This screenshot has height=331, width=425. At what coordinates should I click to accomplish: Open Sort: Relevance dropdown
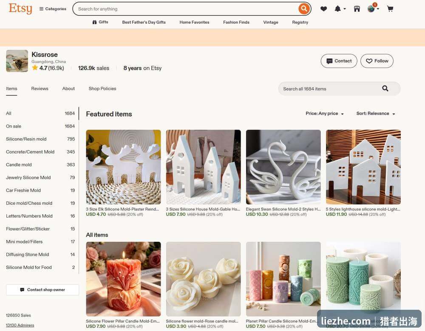375,113
